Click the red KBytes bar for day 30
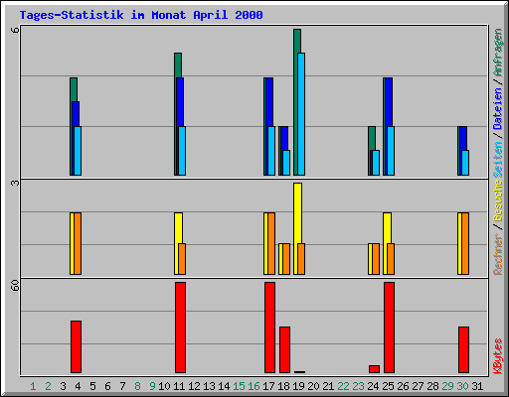The height and width of the screenshot is (397, 509). coord(463,349)
